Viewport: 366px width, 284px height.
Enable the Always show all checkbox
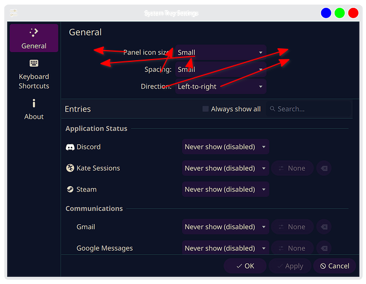coord(205,109)
